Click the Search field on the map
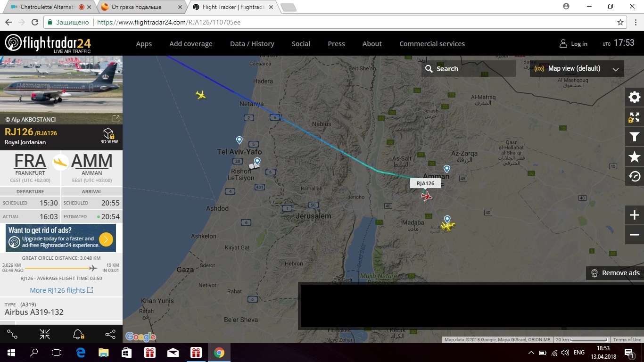The image size is (644, 362). [469, 68]
